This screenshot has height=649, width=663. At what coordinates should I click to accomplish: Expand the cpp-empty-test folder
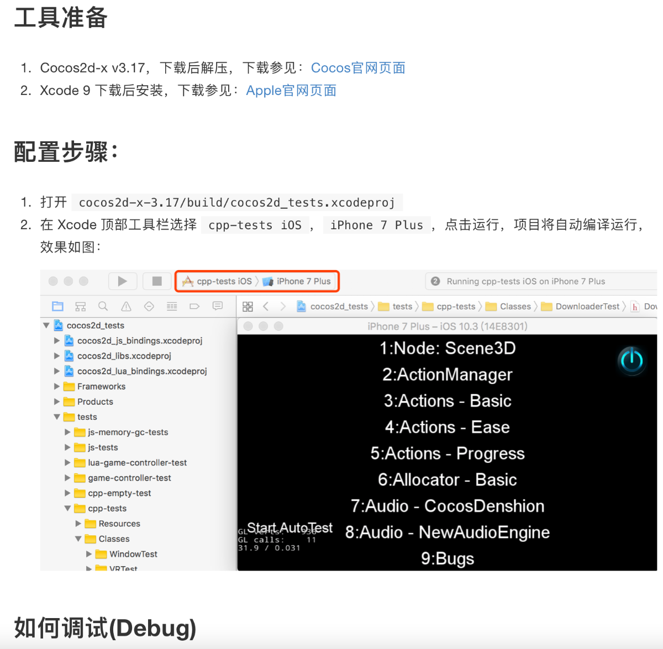(67, 493)
